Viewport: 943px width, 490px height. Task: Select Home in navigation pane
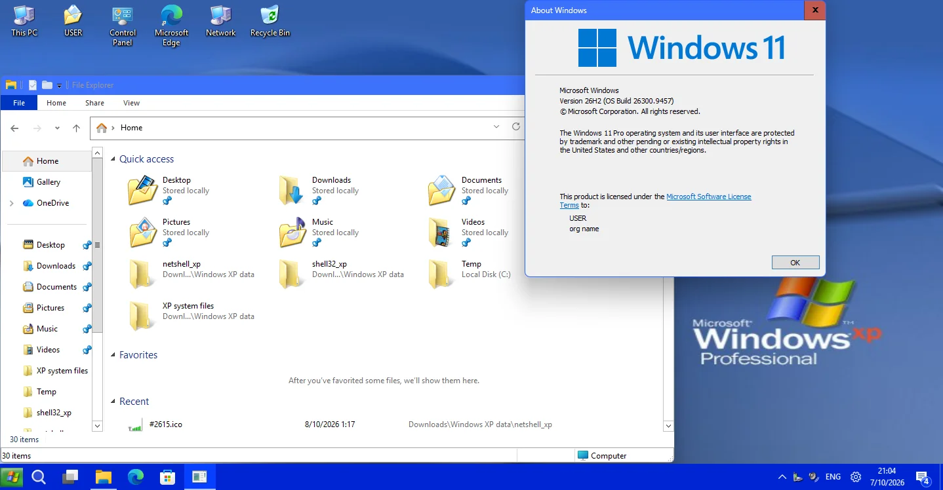coord(47,161)
